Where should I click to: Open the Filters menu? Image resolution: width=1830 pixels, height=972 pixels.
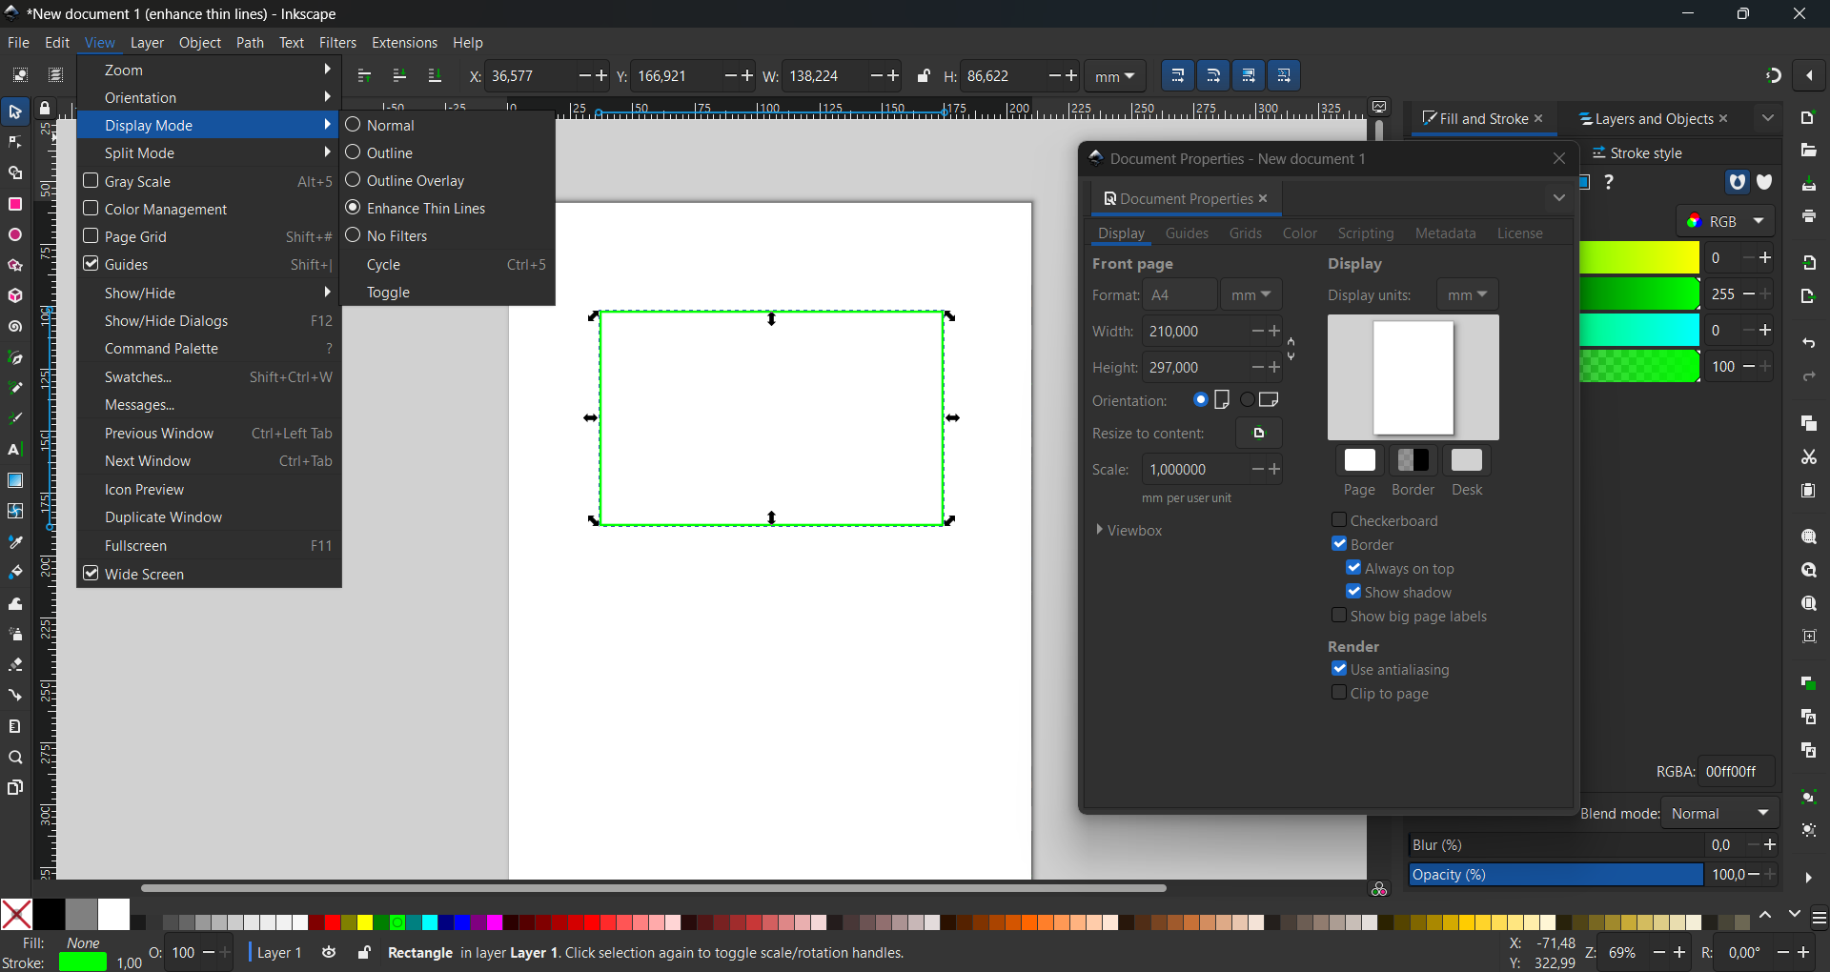pyautogui.click(x=337, y=43)
